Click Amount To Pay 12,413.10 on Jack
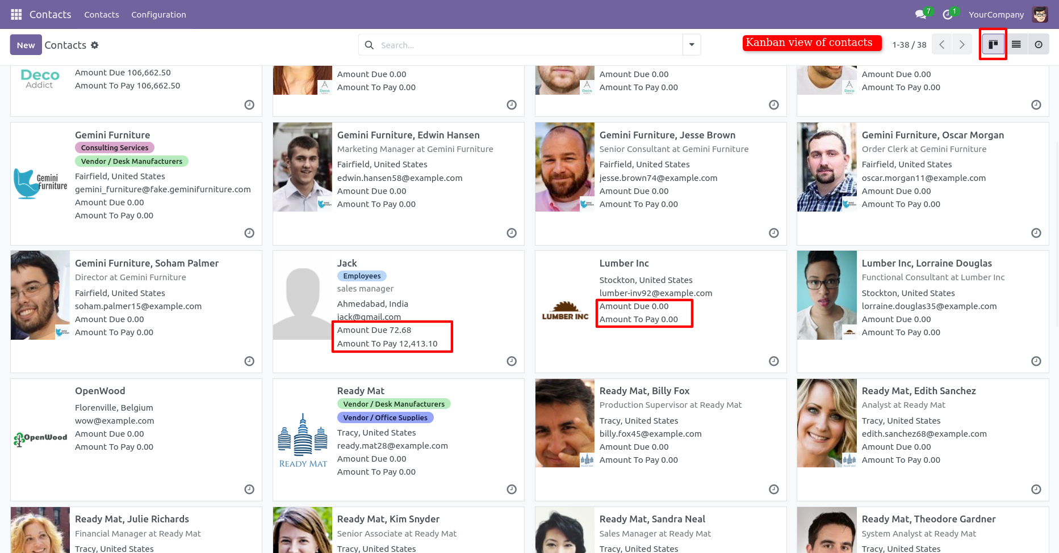The width and height of the screenshot is (1059, 553). tap(387, 344)
